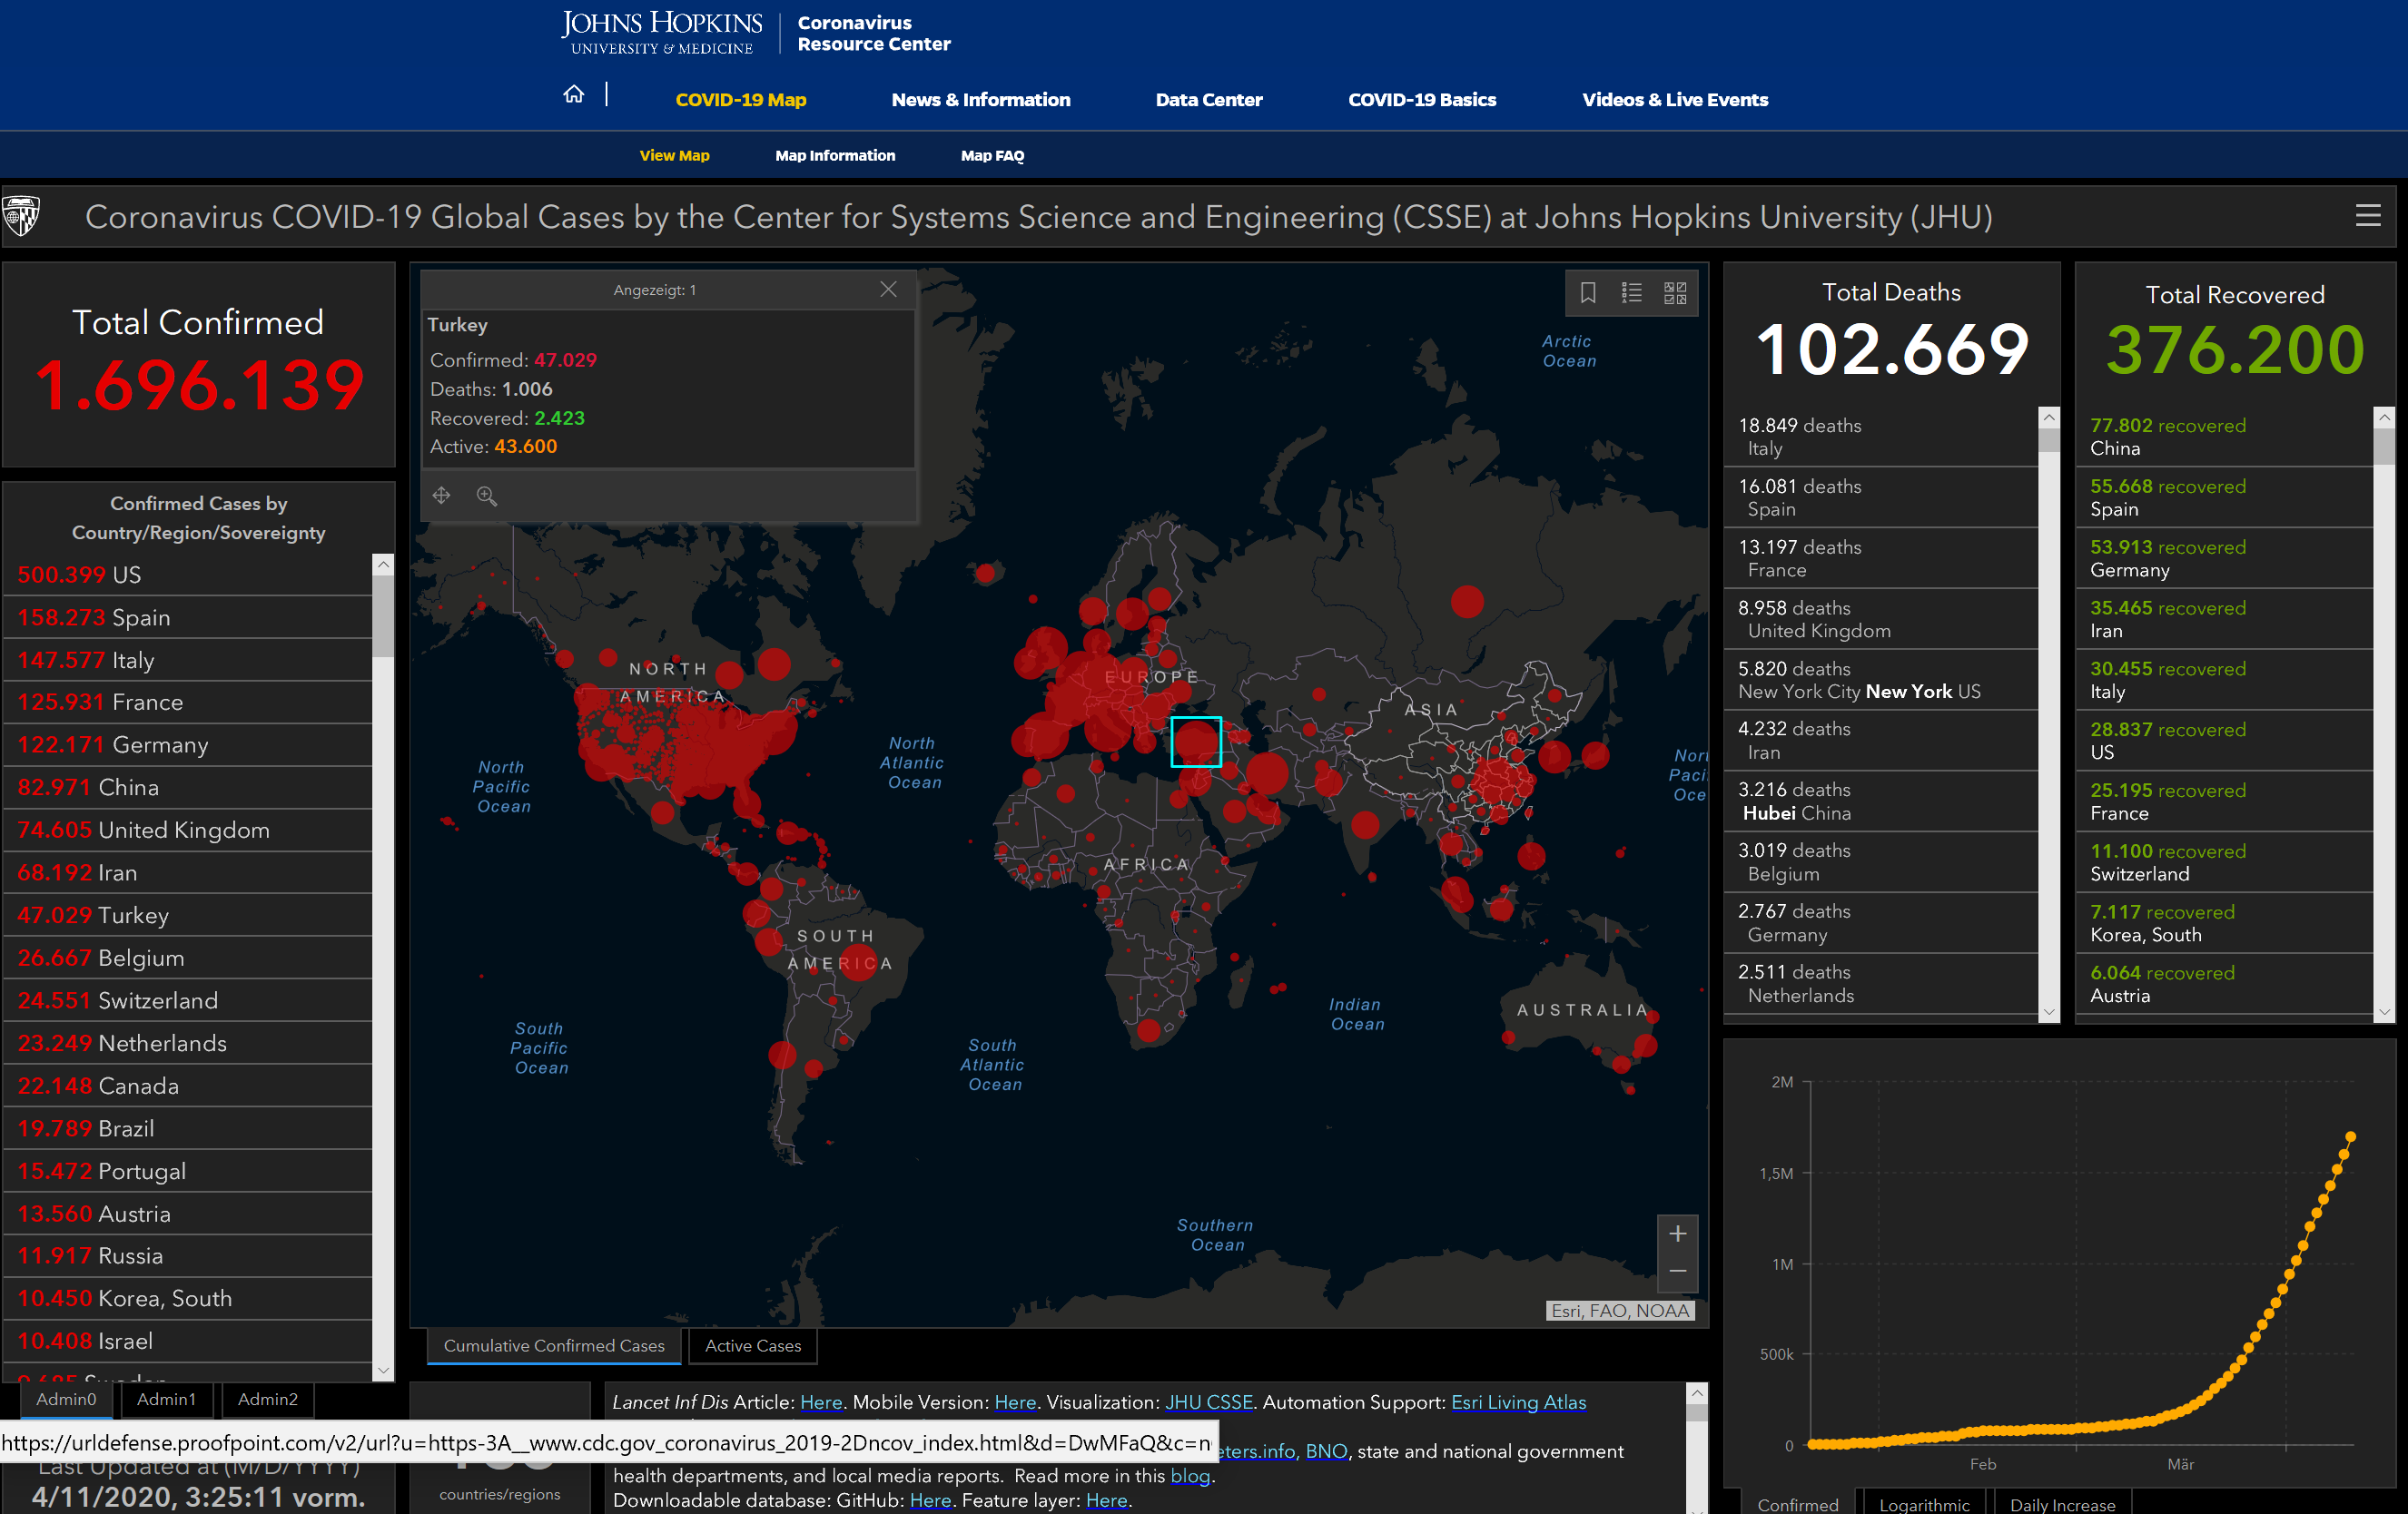Image resolution: width=2408 pixels, height=1514 pixels.
Task: Open the Esri Living Atlas link
Action: click(x=1518, y=1402)
